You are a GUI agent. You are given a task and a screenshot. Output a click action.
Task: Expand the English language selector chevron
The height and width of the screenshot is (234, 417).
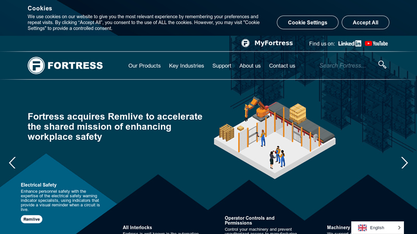(399, 228)
